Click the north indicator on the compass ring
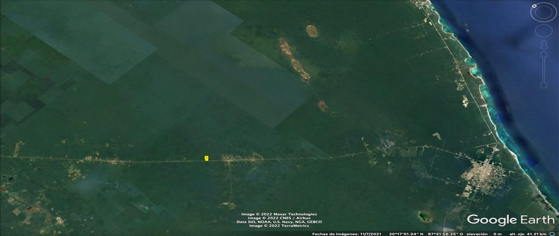Screen dimensions: 559x236 click(535, 5)
